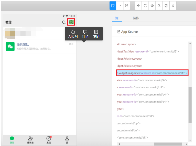This screenshot has width=196, height=146.
Task: Select TextView node with id l5
Action: point(148,51)
